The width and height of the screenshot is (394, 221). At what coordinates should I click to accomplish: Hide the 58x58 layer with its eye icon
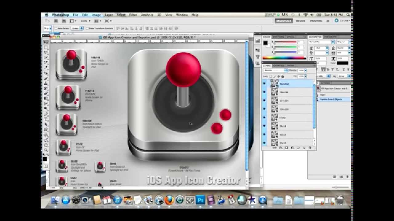[264, 126]
